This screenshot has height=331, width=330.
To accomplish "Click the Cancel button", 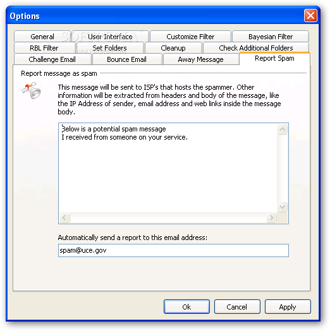I will (237, 307).
